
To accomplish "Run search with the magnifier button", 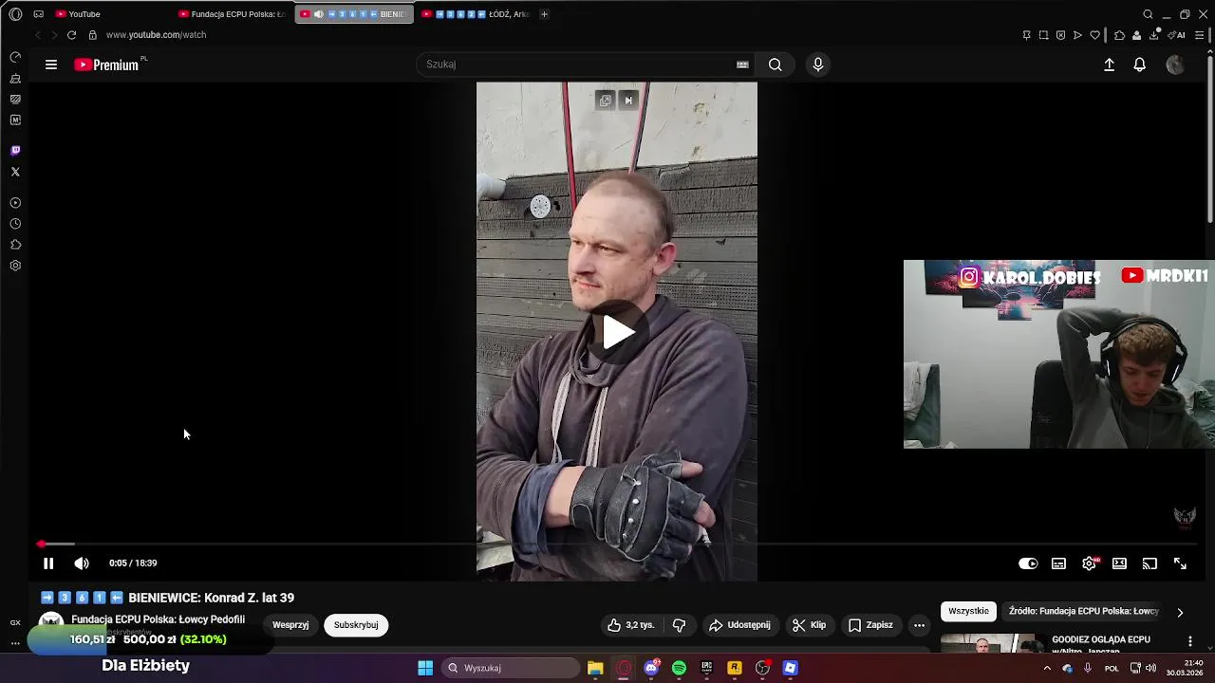I will [x=776, y=65].
